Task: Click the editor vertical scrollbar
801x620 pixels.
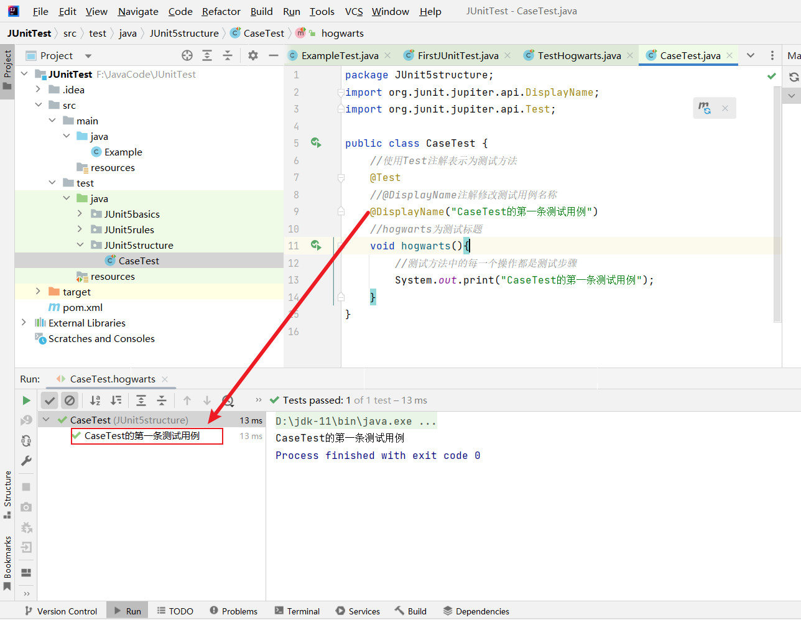Action: (x=777, y=205)
